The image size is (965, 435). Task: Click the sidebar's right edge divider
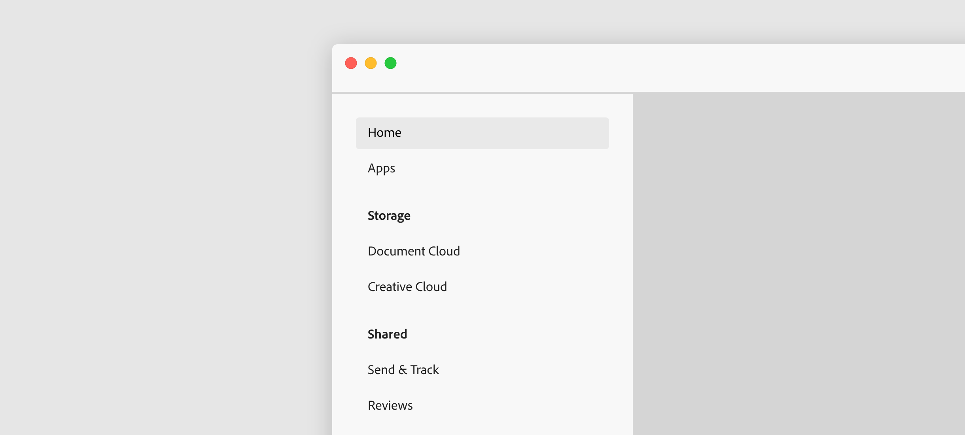(x=632, y=261)
